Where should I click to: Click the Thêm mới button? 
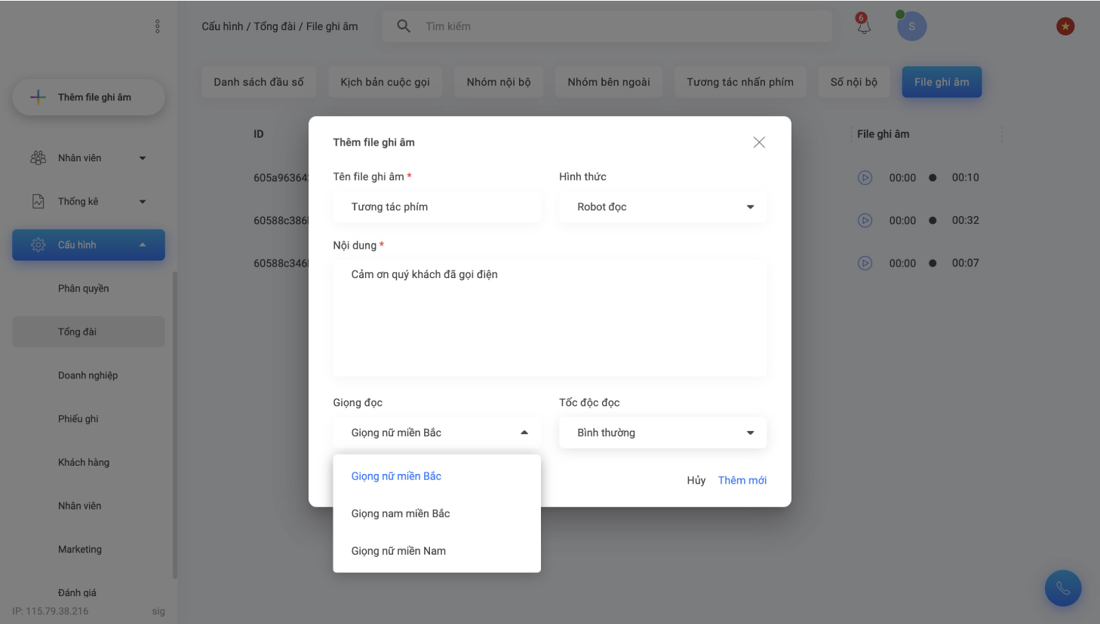click(742, 480)
